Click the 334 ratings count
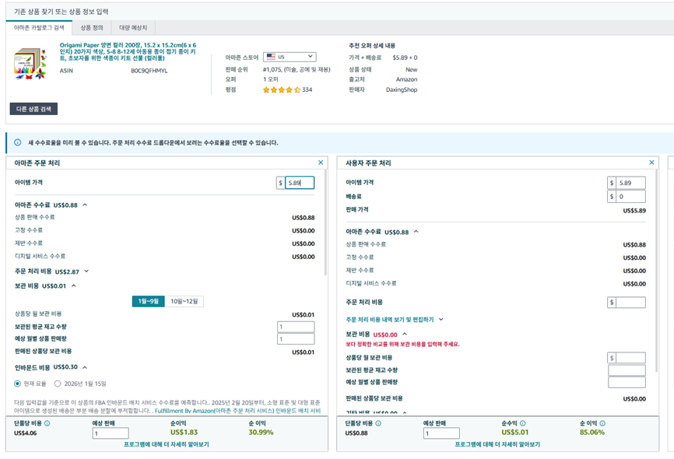This screenshot has height=459, width=674. (307, 89)
